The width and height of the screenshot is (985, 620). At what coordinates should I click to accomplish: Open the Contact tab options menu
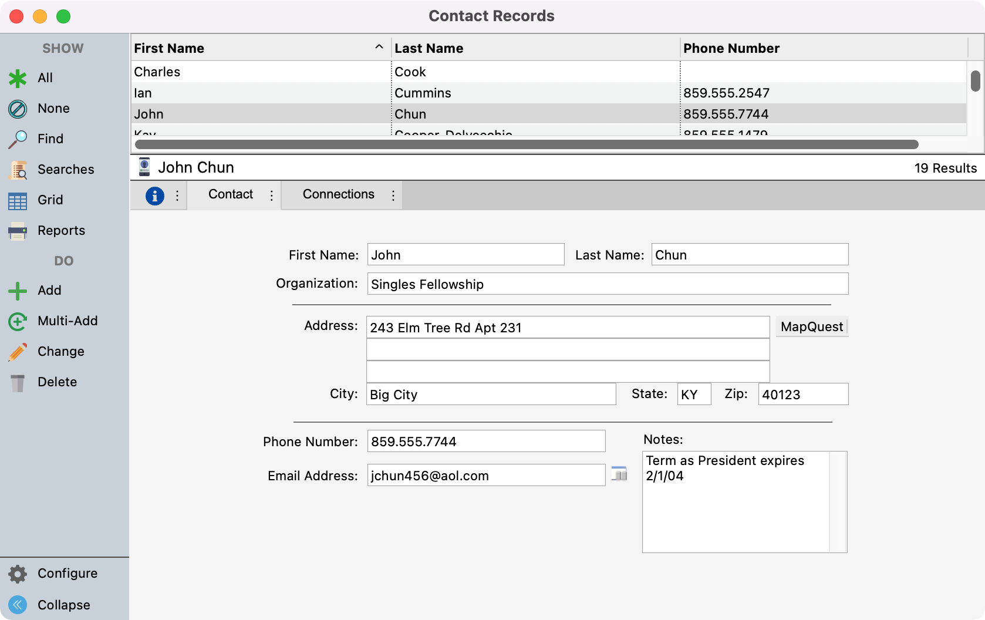[271, 196]
